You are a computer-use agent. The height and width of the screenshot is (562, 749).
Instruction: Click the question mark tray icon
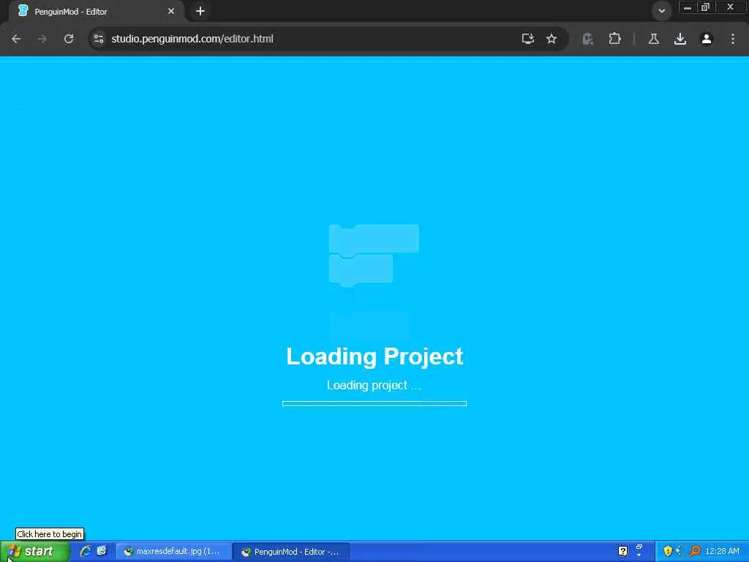tap(623, 552)
